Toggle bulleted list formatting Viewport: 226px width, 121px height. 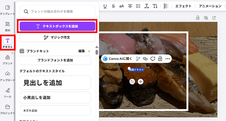point(138,6)
